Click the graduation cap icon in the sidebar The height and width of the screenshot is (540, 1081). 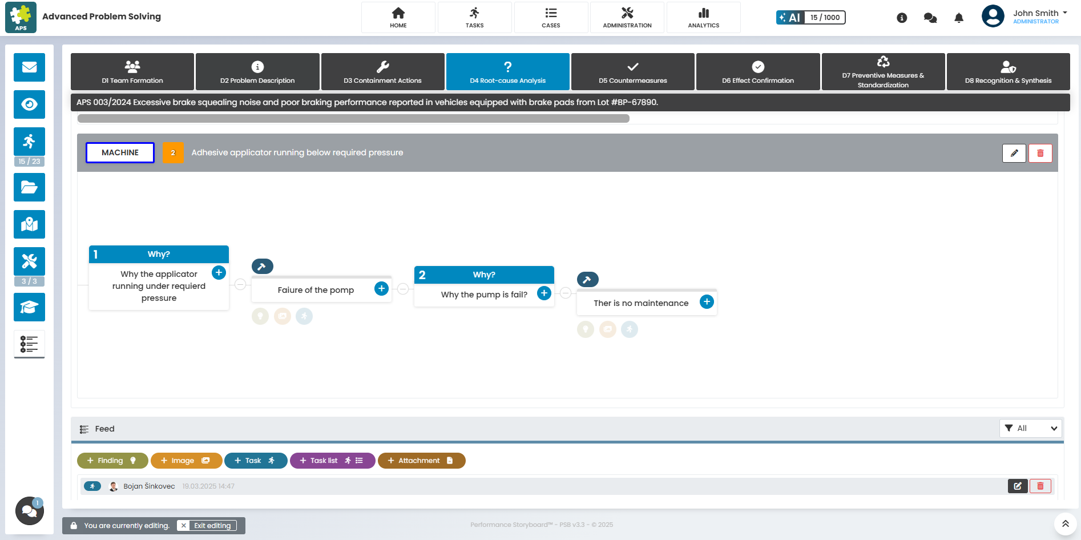[x=29, y=307]
